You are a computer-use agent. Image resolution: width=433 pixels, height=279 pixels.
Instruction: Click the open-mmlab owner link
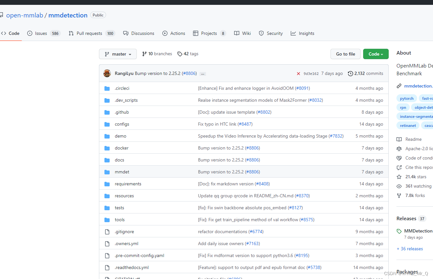tap(25, 15)
